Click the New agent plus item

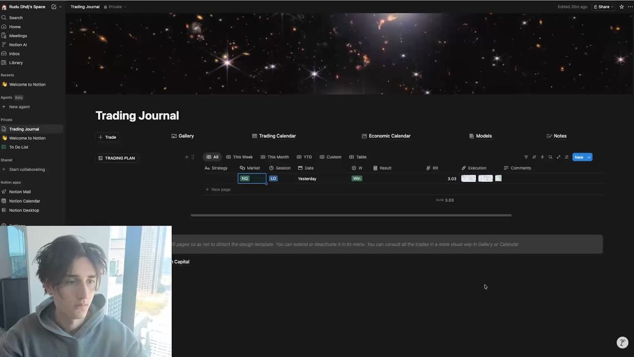point(19,107)
